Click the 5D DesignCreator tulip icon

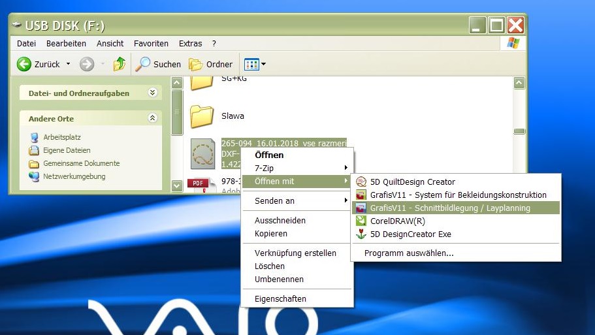click(361, 234)
